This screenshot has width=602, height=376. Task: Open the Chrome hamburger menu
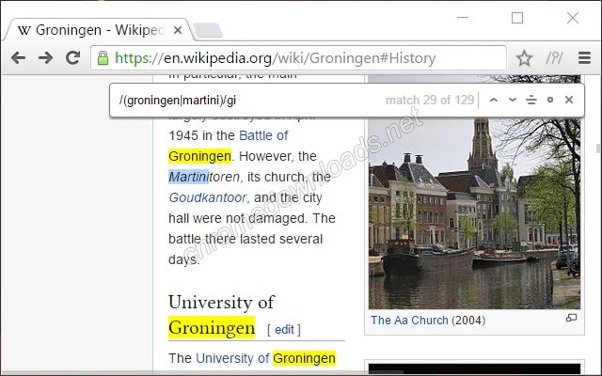click(x=584, y=58)
